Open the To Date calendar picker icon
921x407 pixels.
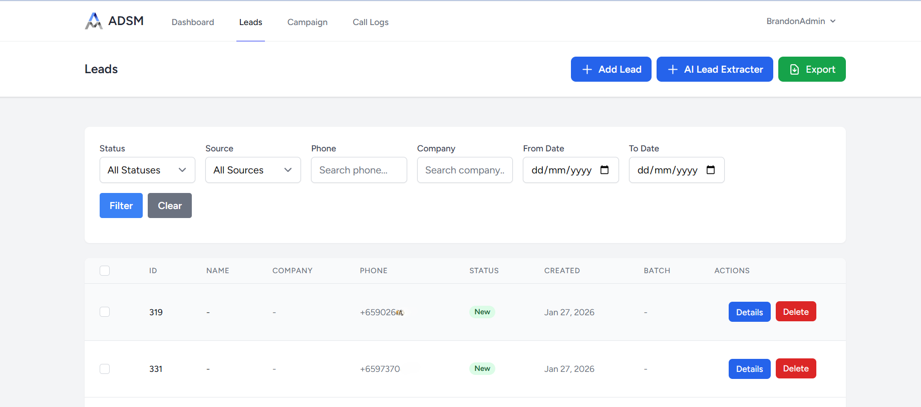tap(711, 170)
